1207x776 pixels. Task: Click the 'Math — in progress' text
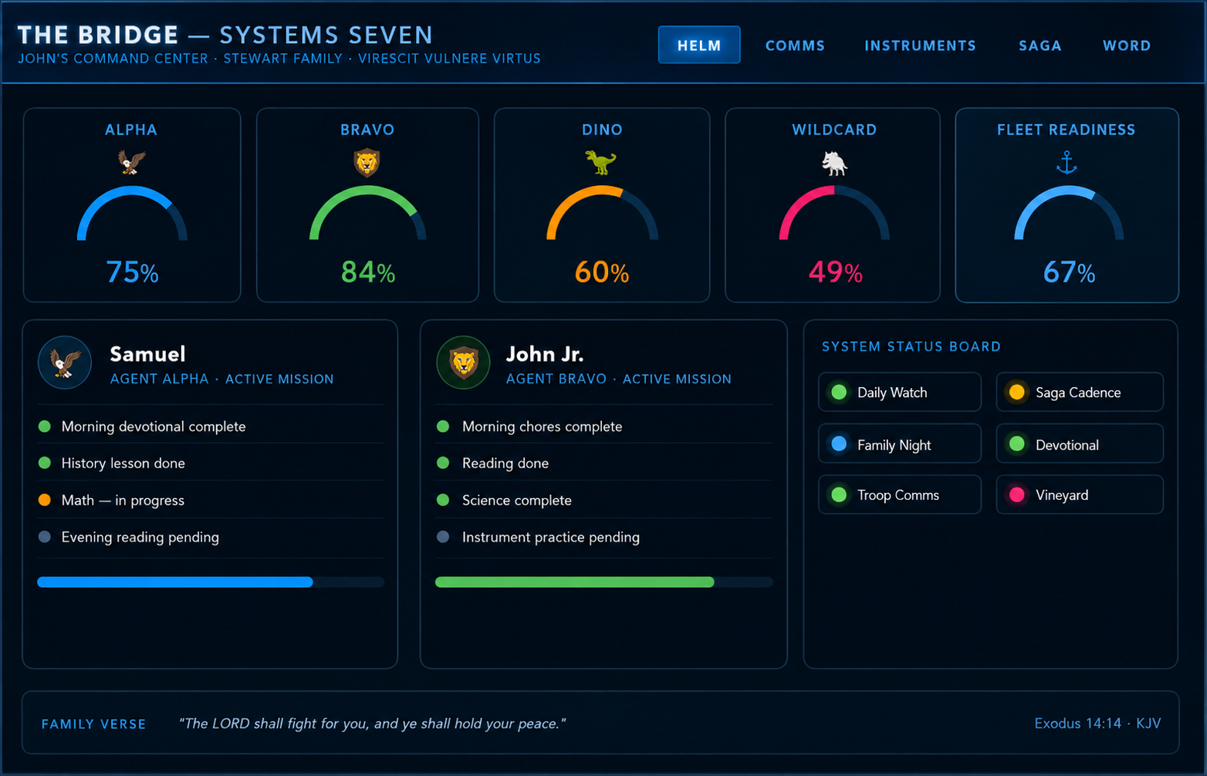123,501
